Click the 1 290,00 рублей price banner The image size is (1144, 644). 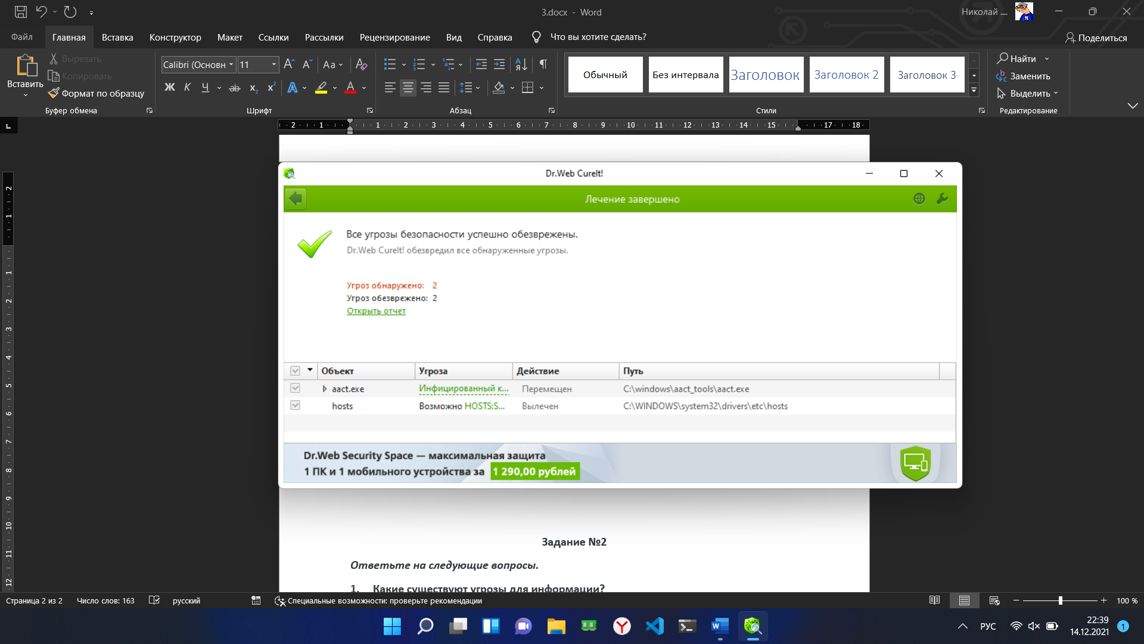(x=534, y=472)
